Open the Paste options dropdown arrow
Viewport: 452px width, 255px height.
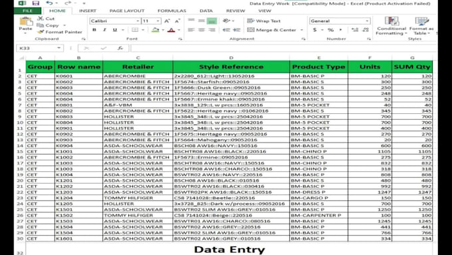[x=25, y=33]
